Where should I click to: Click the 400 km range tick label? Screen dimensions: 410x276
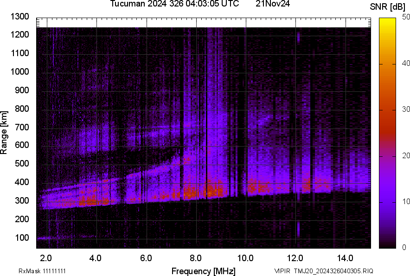click(x=22, y=182)
